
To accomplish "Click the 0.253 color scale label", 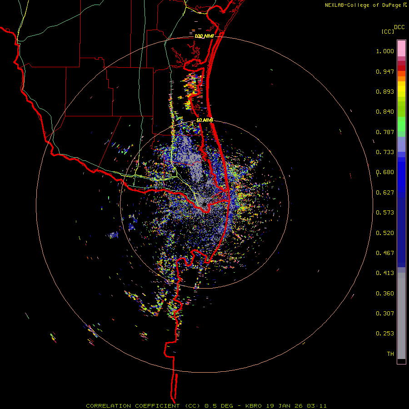I will 385,334.
